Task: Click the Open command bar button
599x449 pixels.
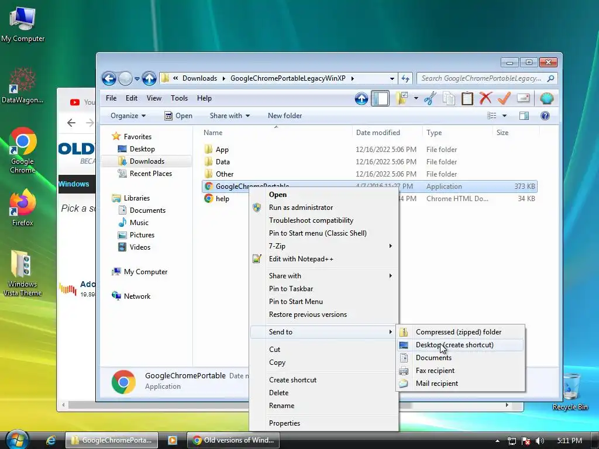Action: (x=178, y=116)
